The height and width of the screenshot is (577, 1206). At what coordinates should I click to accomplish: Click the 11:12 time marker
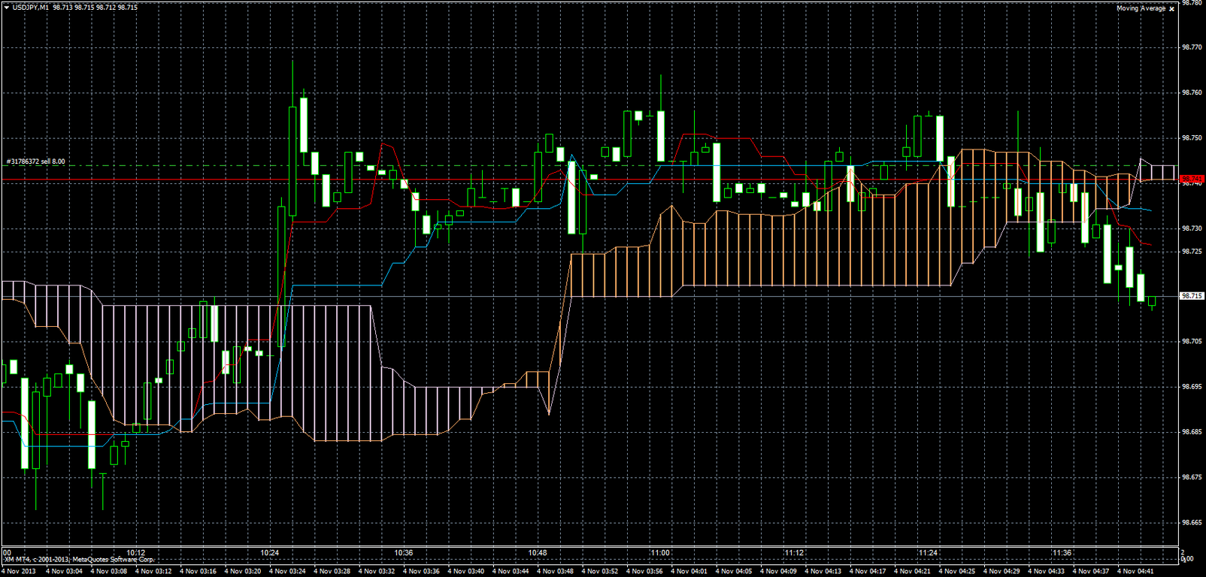[x=794, y=553]
